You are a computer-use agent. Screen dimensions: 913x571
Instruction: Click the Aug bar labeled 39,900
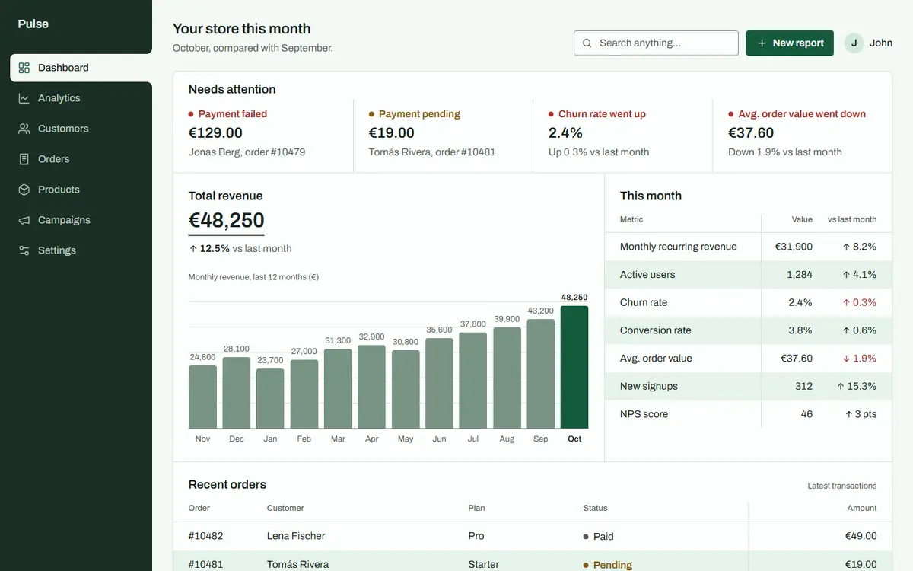coord(507,378)
